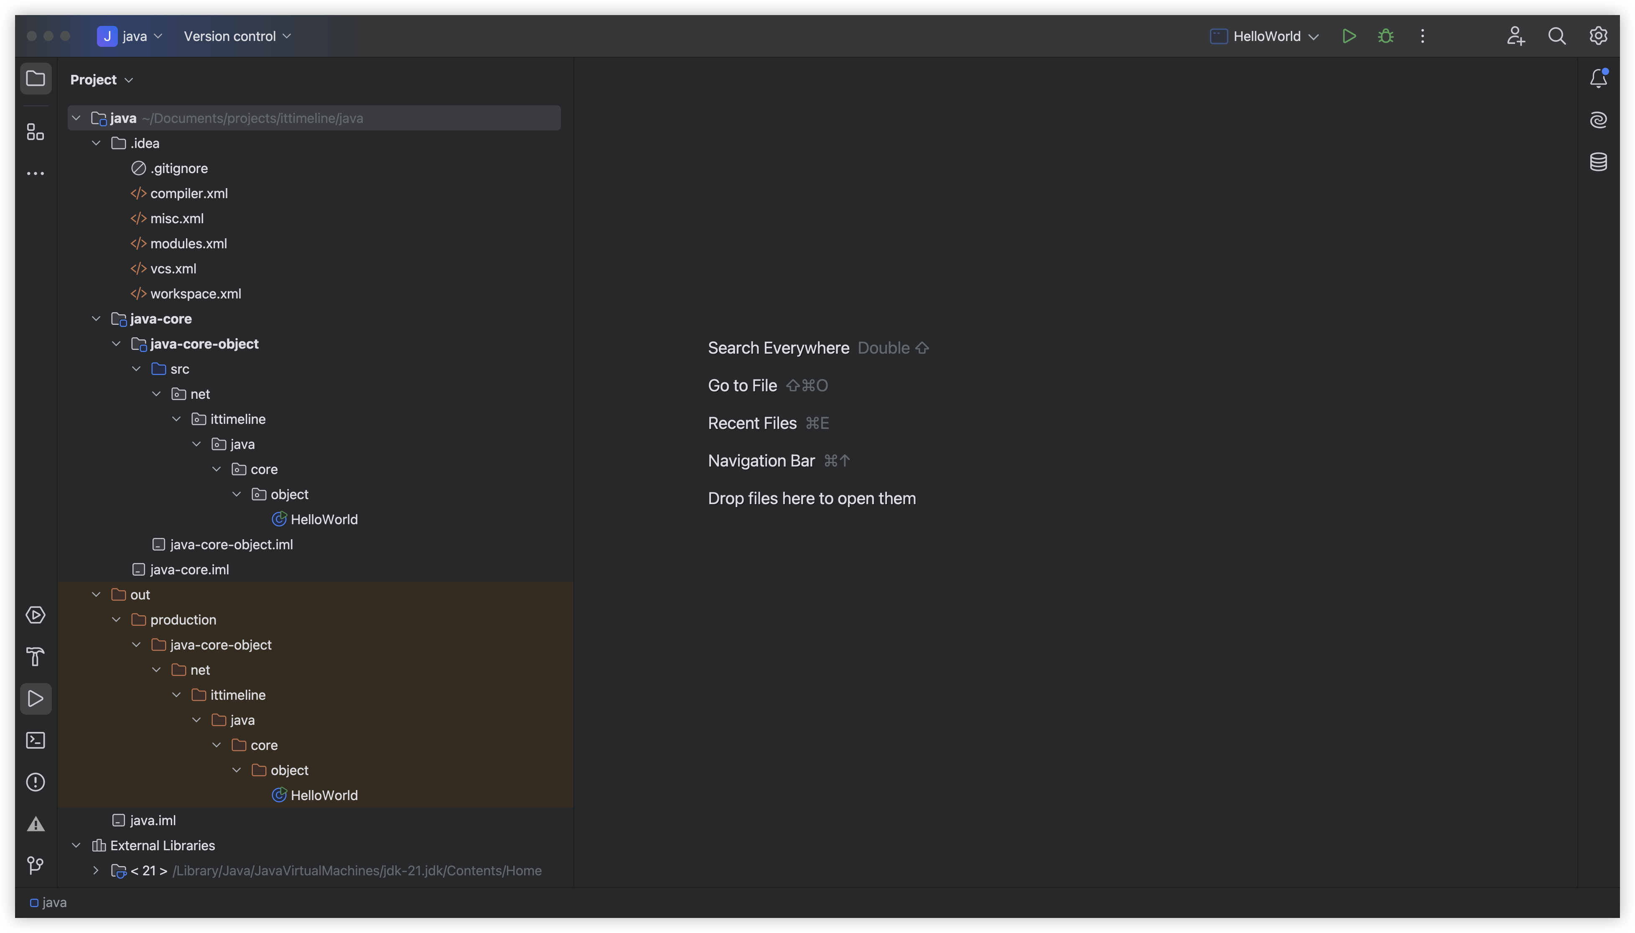
Task: Open the Terminal tool window
Action: point(35,740)
